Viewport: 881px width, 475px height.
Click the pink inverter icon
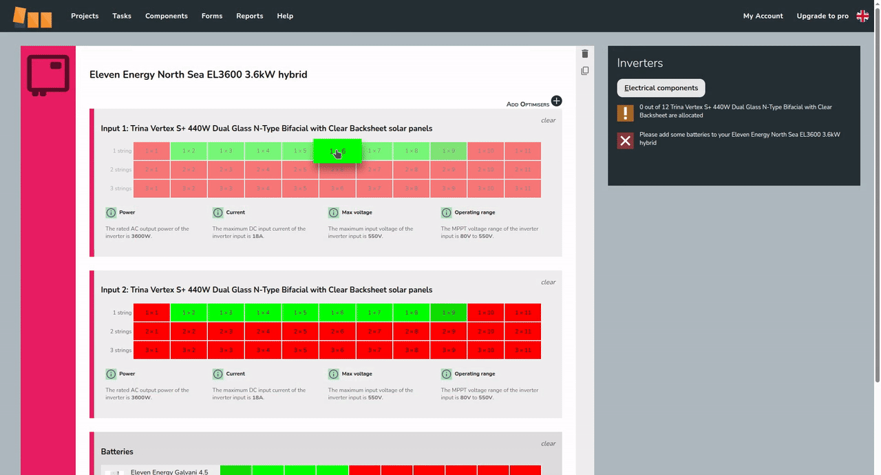(48, 74)
